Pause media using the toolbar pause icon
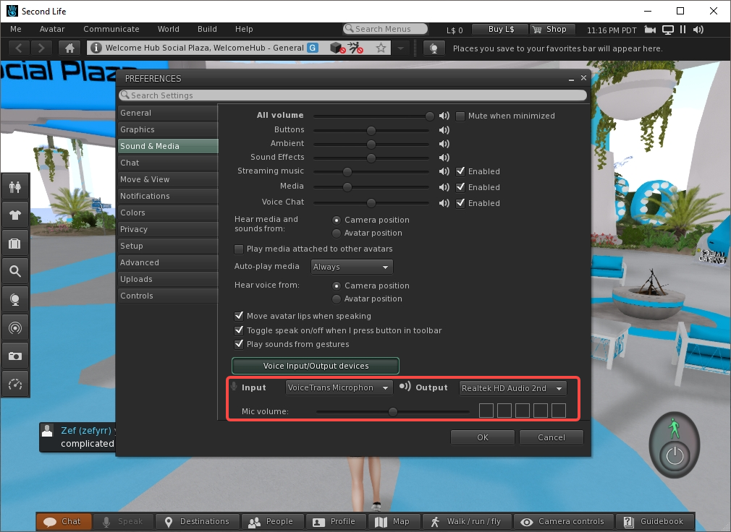The height and width of the screenshot is (532, 731). point(682,30)
